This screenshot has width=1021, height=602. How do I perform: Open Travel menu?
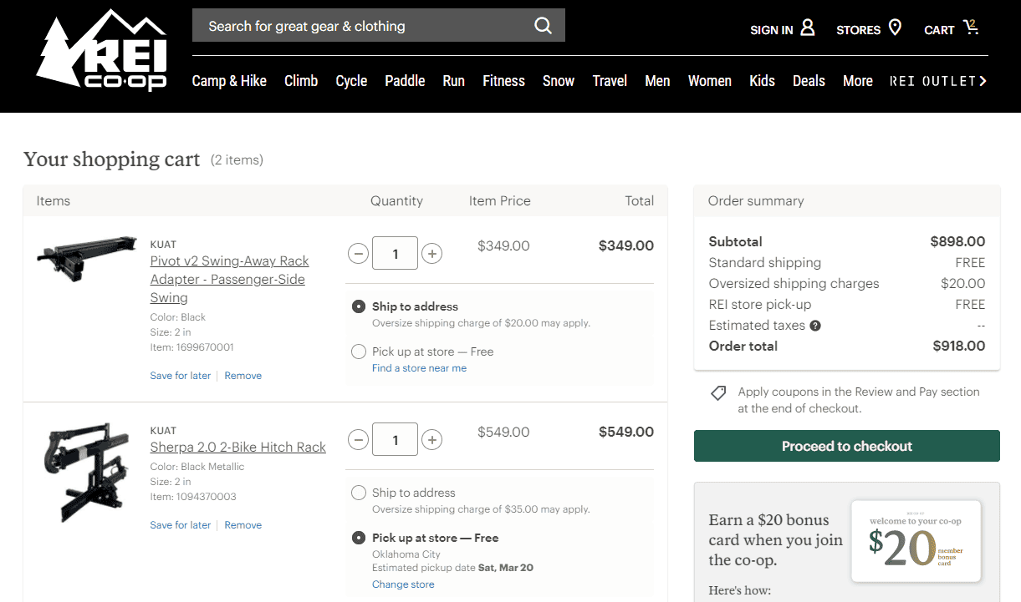click(610, 81)
